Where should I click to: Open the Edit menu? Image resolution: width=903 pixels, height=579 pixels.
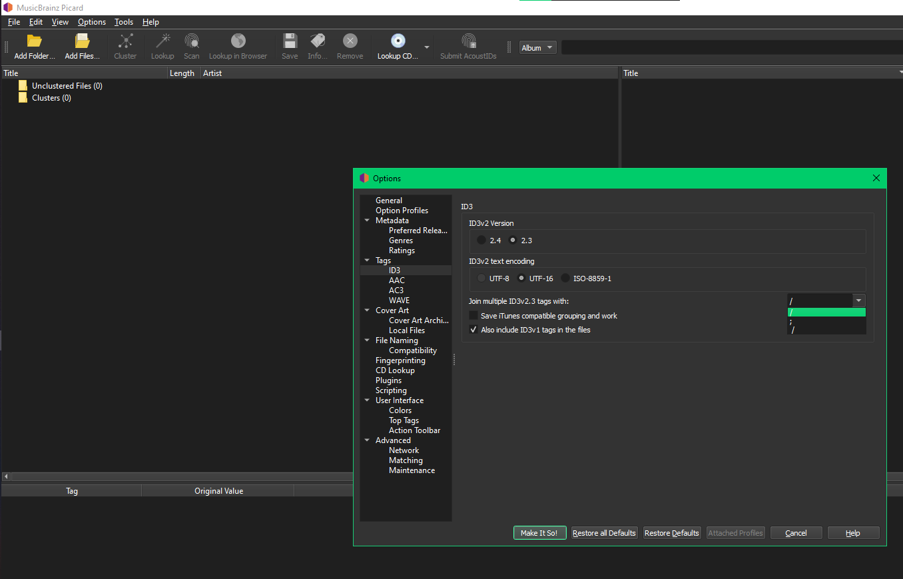(36, 22)
